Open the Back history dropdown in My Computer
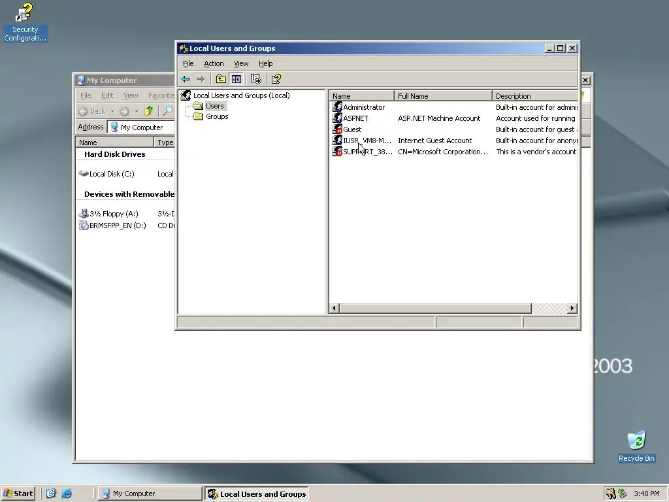Viewport: 669px width, 502px height. coord(112,111)
